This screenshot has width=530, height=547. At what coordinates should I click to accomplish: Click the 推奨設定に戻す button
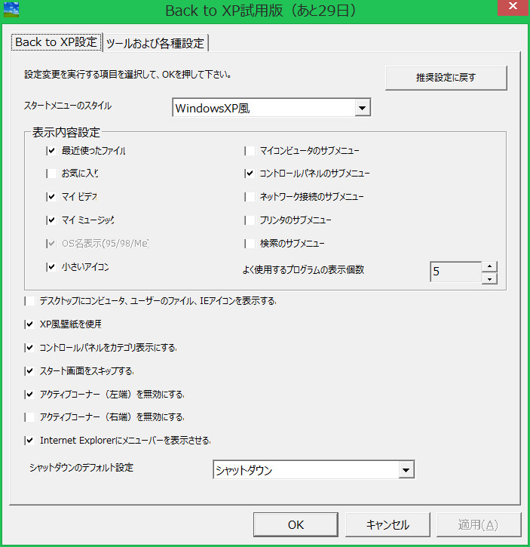(x=446, y=78)
